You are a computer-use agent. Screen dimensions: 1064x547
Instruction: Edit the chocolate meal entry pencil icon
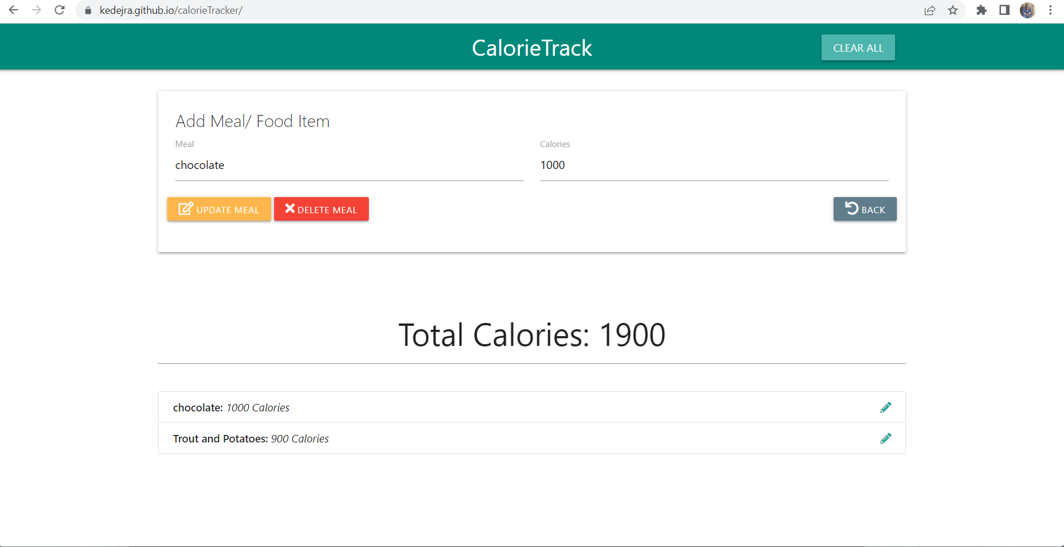click(886, 407)
